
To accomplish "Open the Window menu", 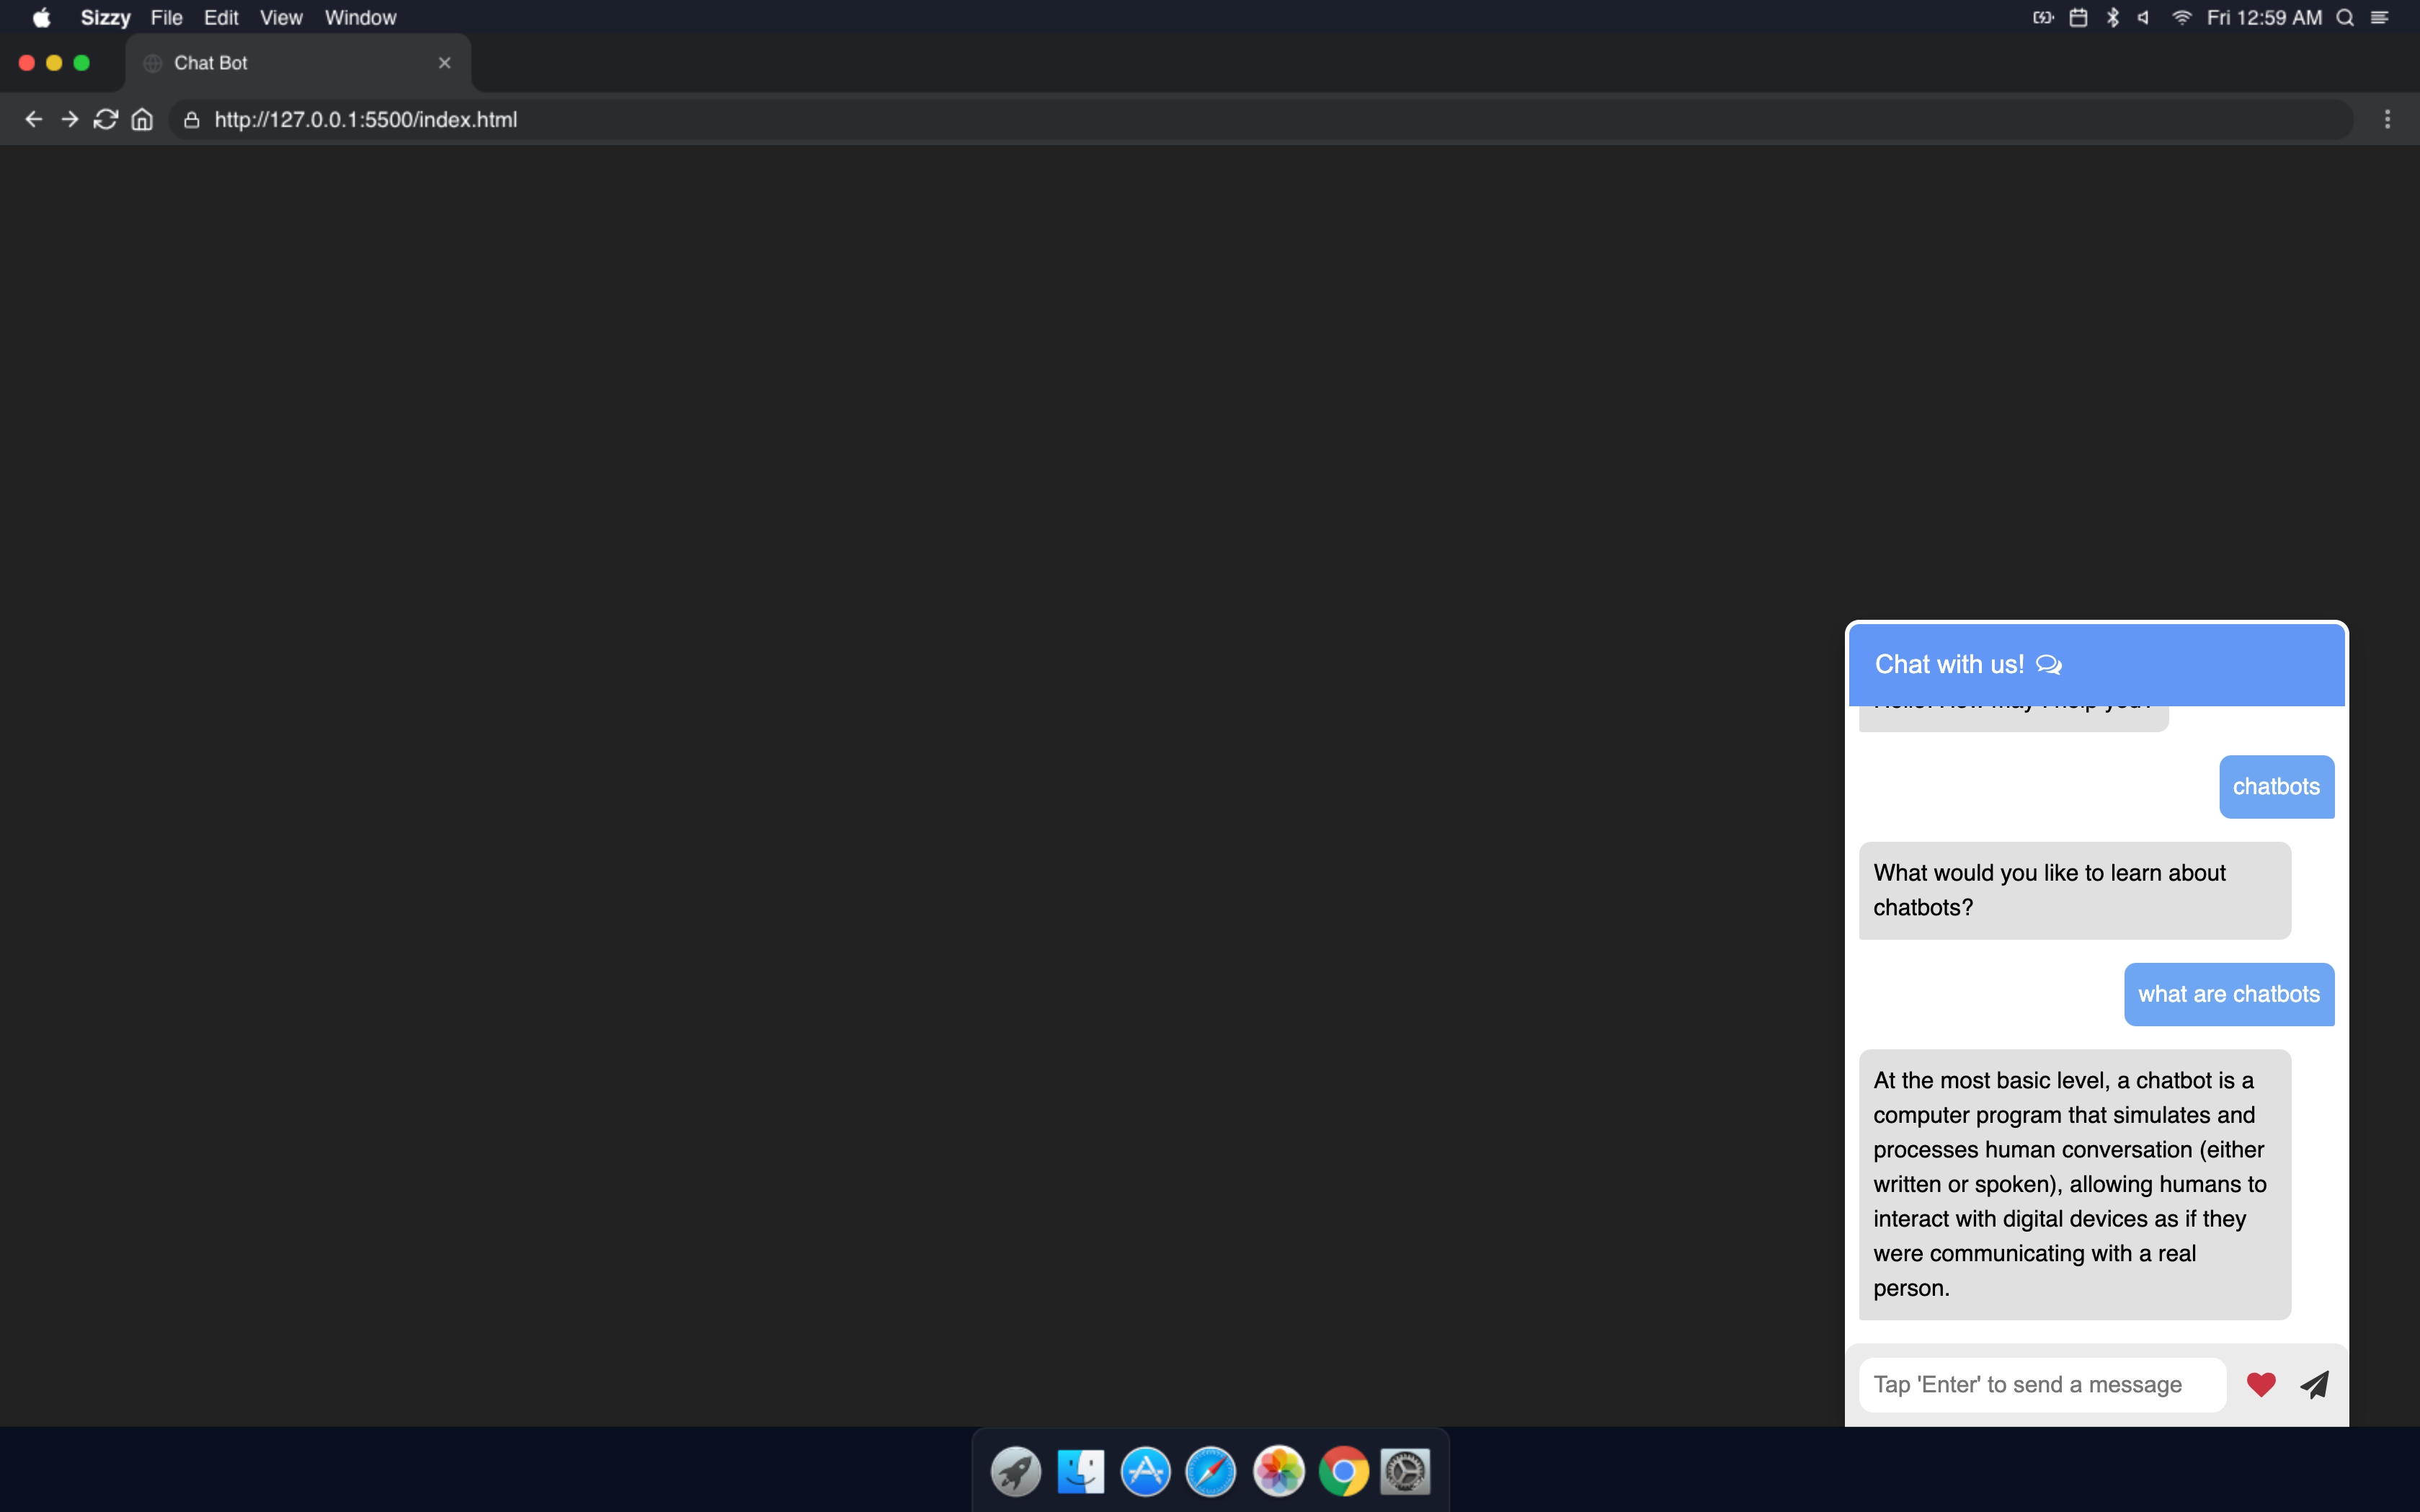I will coord(360,17).
